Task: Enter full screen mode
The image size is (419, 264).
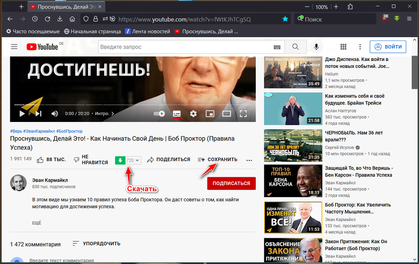Action: pyautogui.click(x=243, y=113)
